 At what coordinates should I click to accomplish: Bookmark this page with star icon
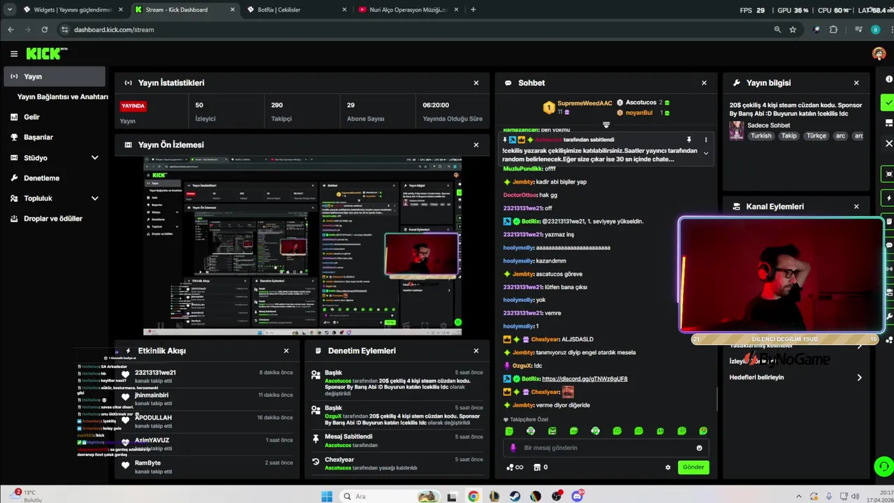[x=793, y=29]
